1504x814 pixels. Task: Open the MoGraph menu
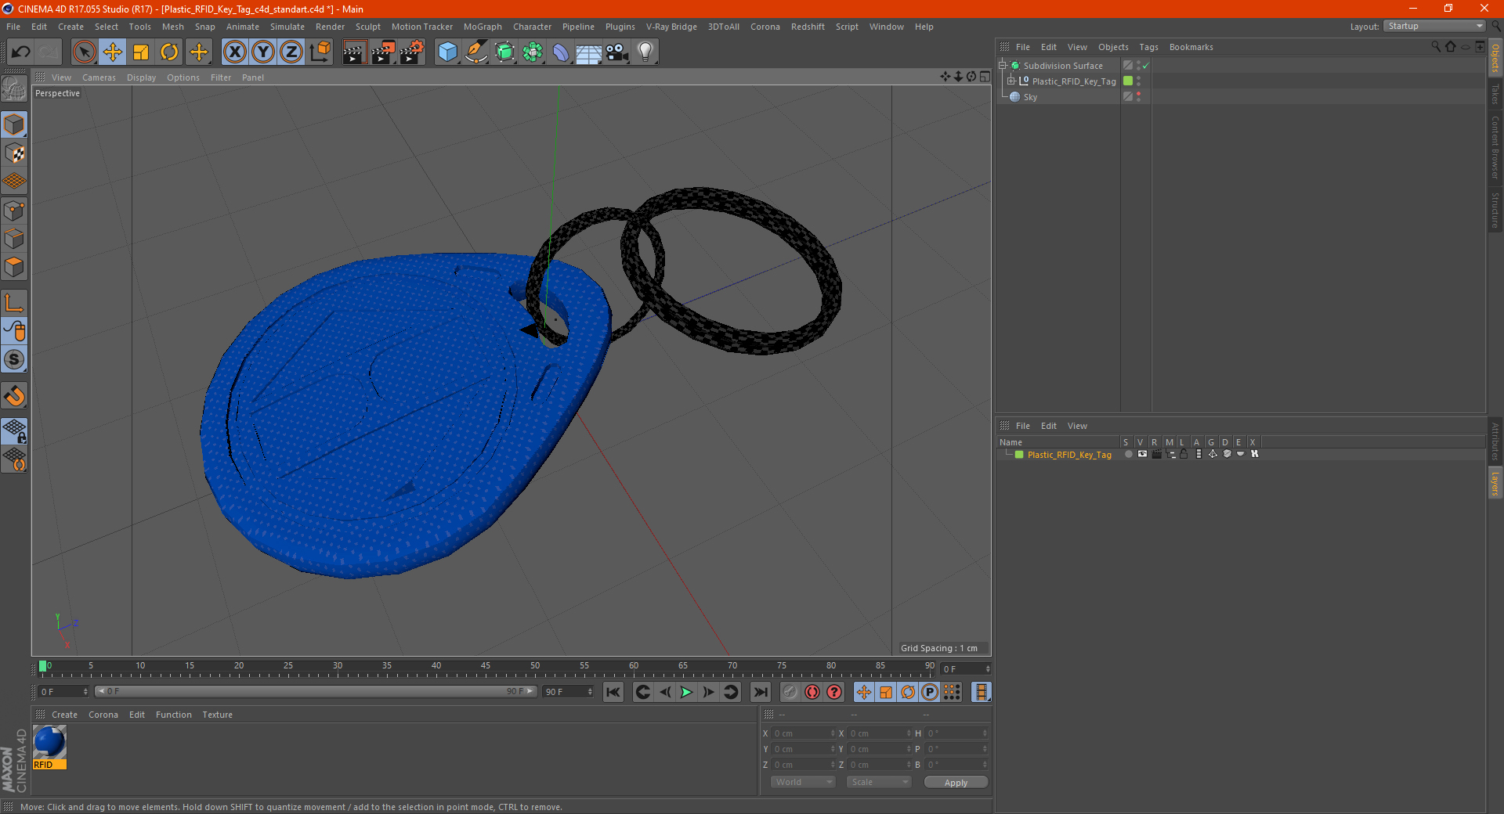(483, 27)
